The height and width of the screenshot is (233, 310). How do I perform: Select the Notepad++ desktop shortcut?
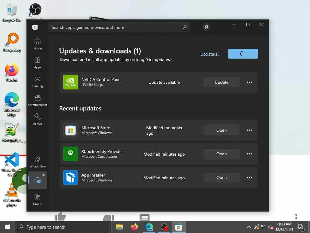[x=12, y=133]
